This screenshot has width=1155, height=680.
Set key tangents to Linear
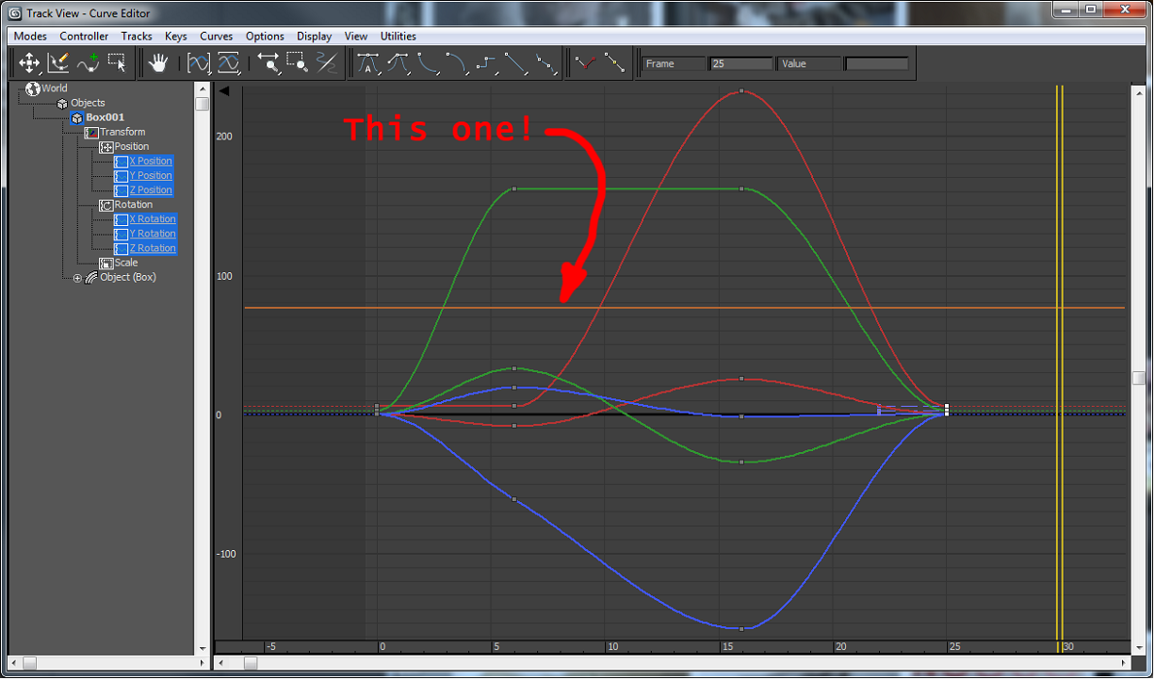click(x=514, y=63)
